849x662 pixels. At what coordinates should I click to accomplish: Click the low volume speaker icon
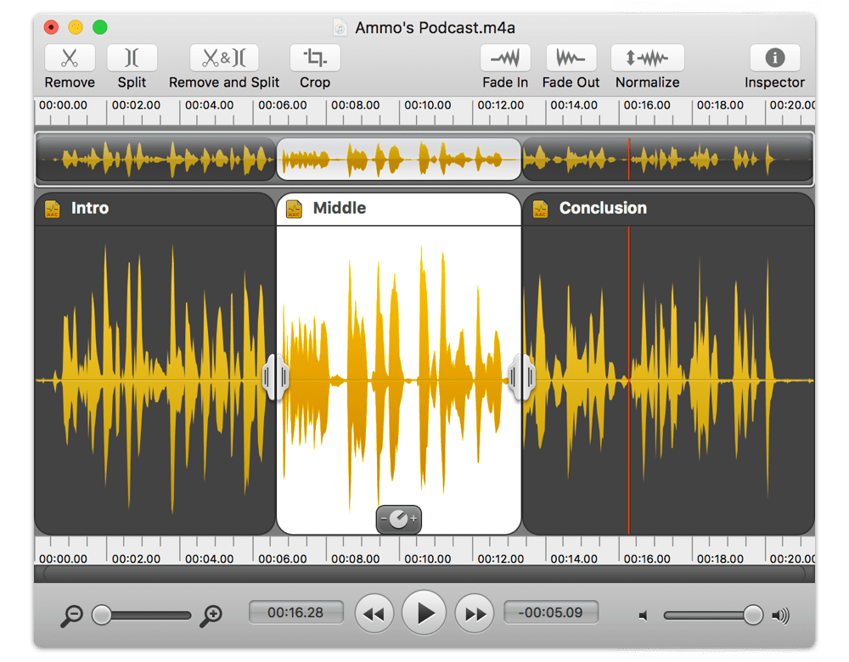click(644, 616)
